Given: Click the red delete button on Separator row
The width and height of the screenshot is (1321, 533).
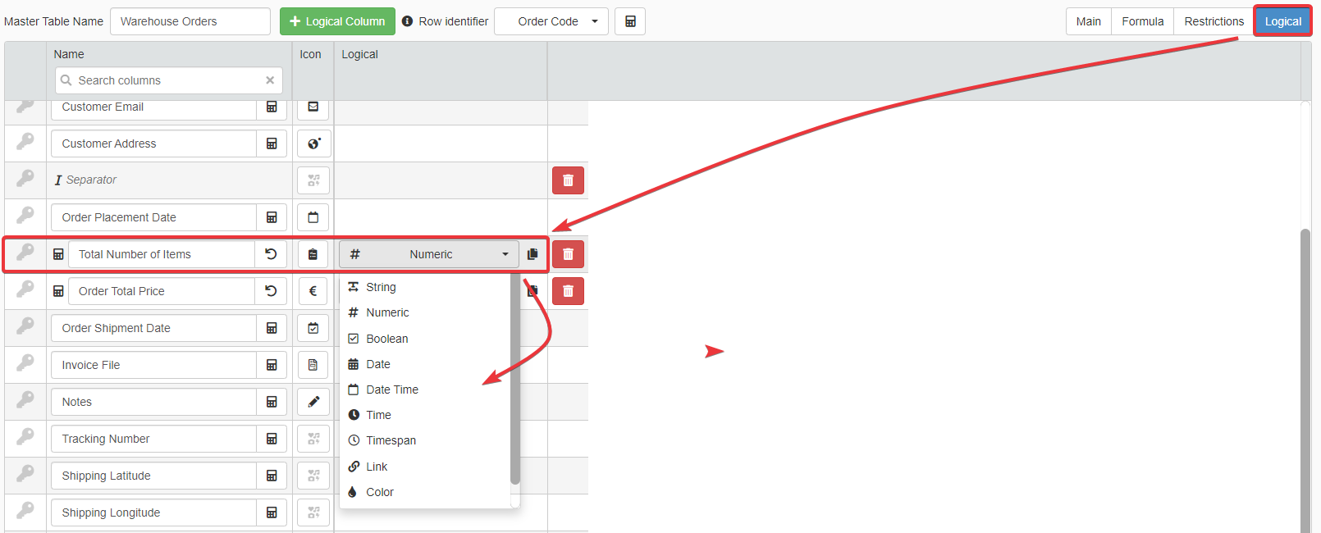Looking at the screenshot, I should click(x=568, y=180).
